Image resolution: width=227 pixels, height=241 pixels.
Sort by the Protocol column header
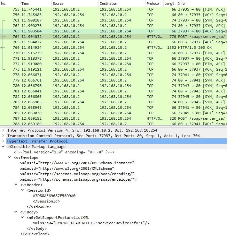[x=154, y=4]
